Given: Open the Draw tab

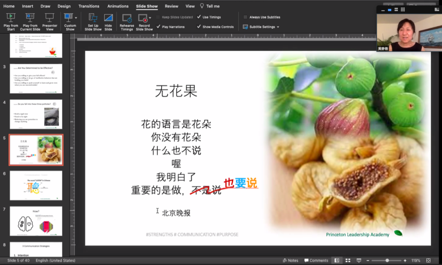Looking at the screenshot, I should 45,6.
